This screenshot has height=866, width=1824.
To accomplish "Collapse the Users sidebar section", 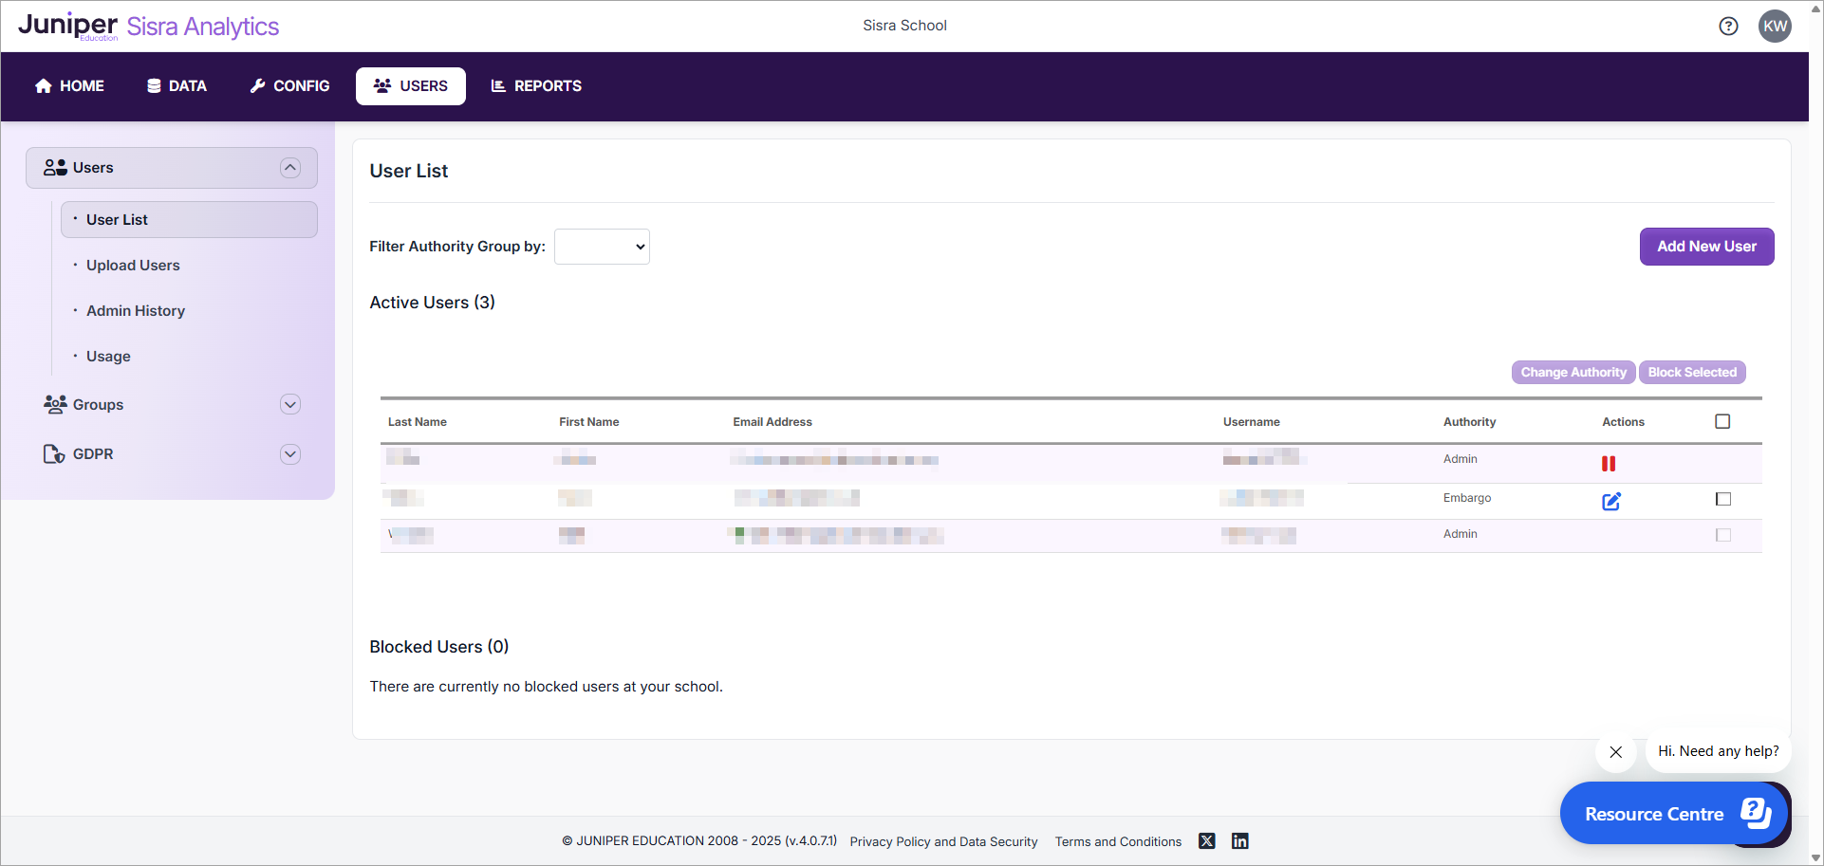I will (290, 168).
